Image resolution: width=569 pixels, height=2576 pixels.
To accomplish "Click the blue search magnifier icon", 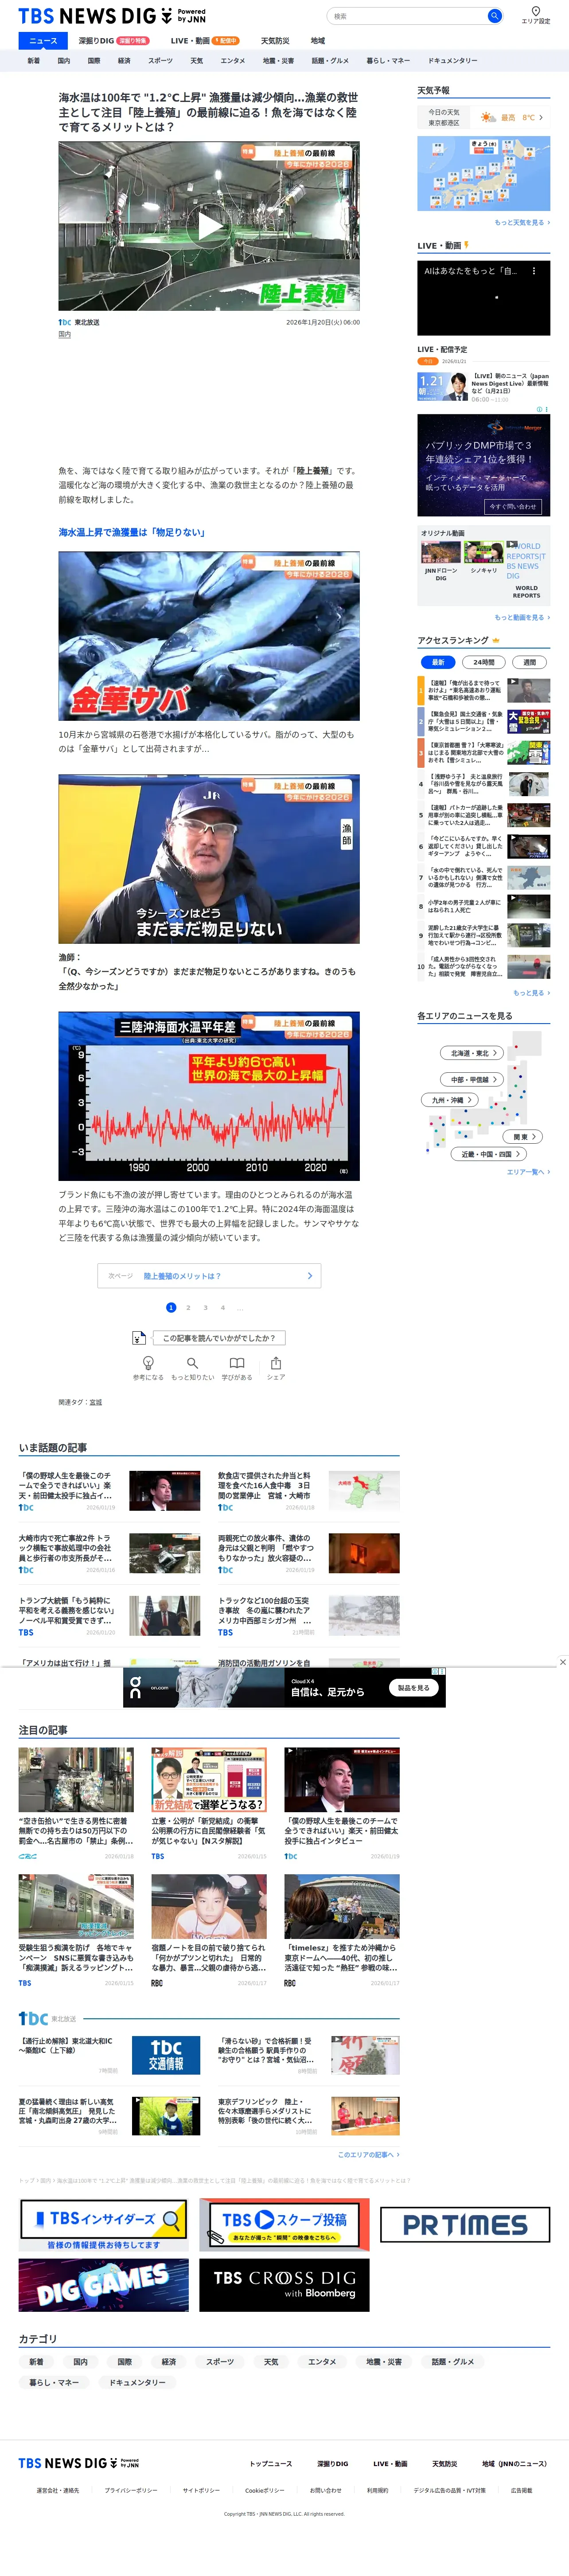I will coord(494,16).
